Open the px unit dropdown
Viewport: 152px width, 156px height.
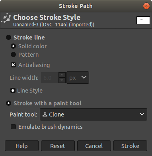click(78, 78)
